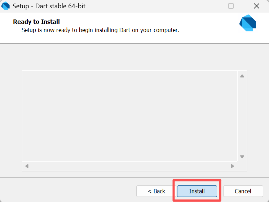
Task: Click the scroll left arrow in the summary box
Action: [x=27, y=166]
